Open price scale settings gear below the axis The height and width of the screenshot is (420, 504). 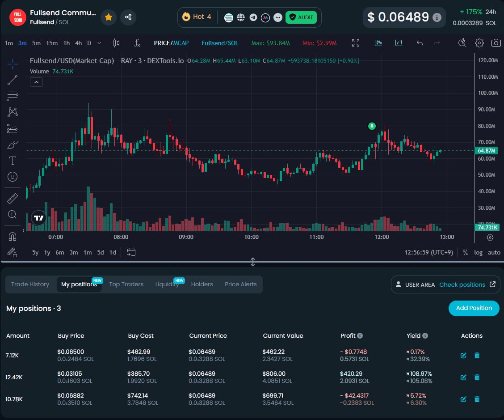pos(490,238)
